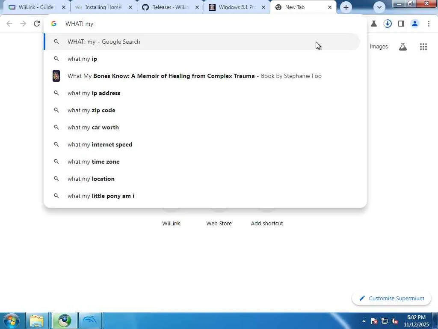The height and width of the screenshot is (329, 438).
Task: Close the Installing Home tab
Action: coord(130,8)
